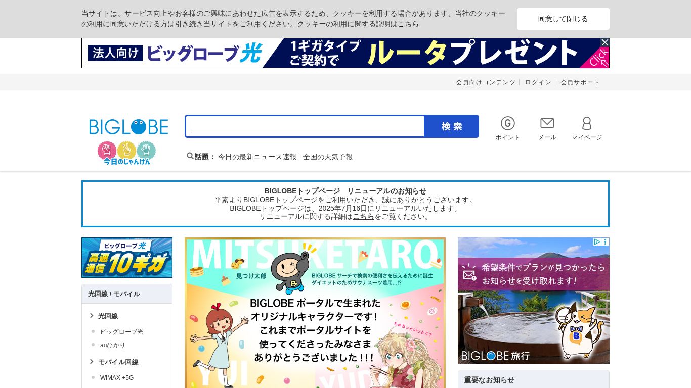This screenshot has width=691, height=388.
Task: Open renewal details こちら link
Action: 363,216
